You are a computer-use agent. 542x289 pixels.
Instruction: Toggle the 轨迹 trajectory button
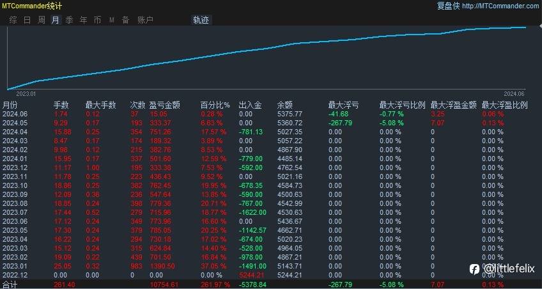pyautogui.click(x=201, y=20)
